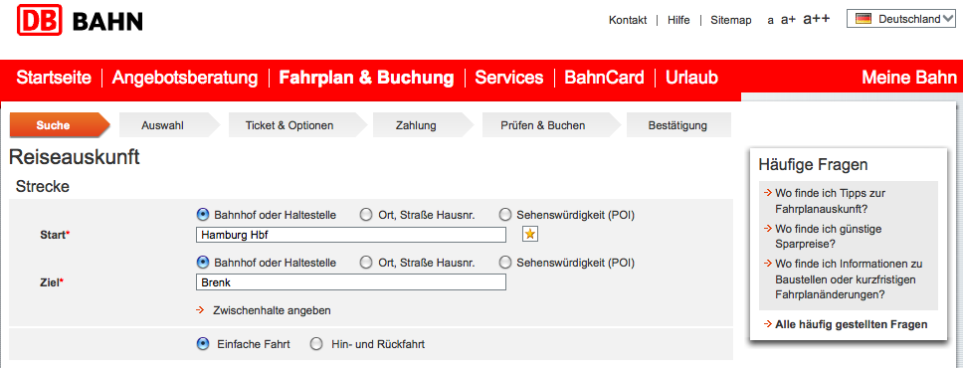Choose the Hin- und Rückfahrt option

point(316,344)
